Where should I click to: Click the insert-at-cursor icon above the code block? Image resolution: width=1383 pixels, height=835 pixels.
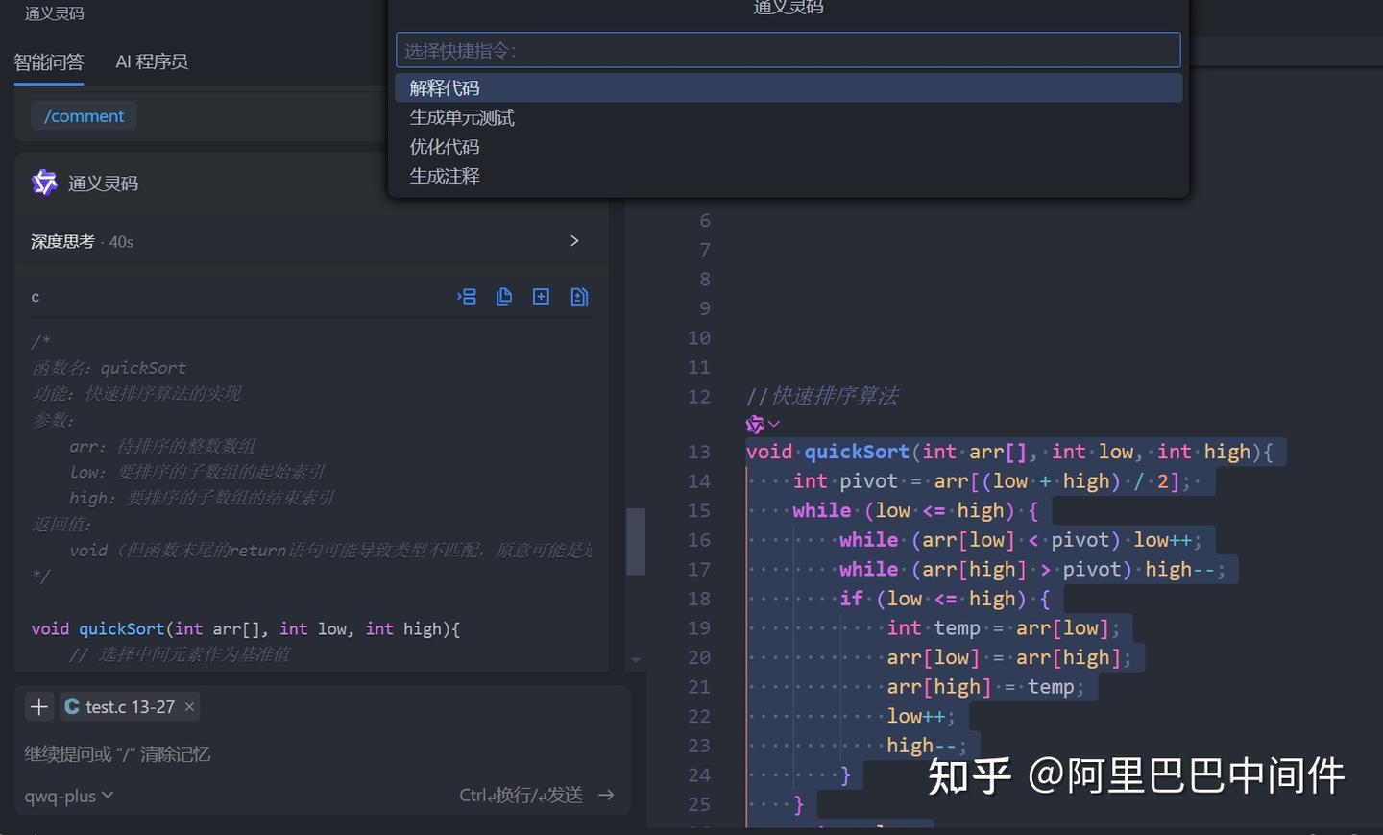(467, 297)
